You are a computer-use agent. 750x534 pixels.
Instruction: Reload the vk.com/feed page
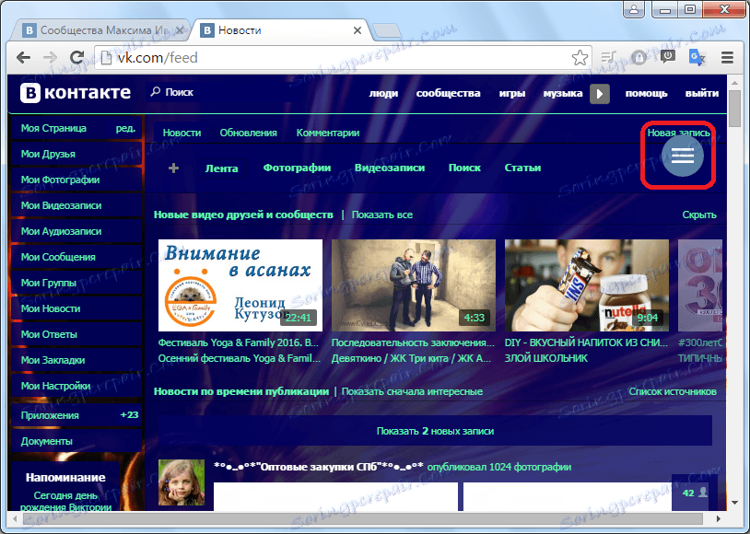[76, 58]
